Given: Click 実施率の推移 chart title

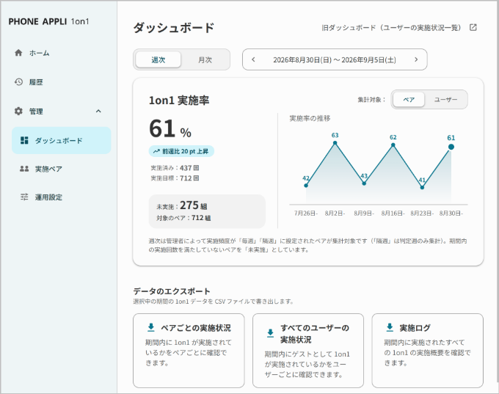Looking at the screenshot, I should coord(310,118).
